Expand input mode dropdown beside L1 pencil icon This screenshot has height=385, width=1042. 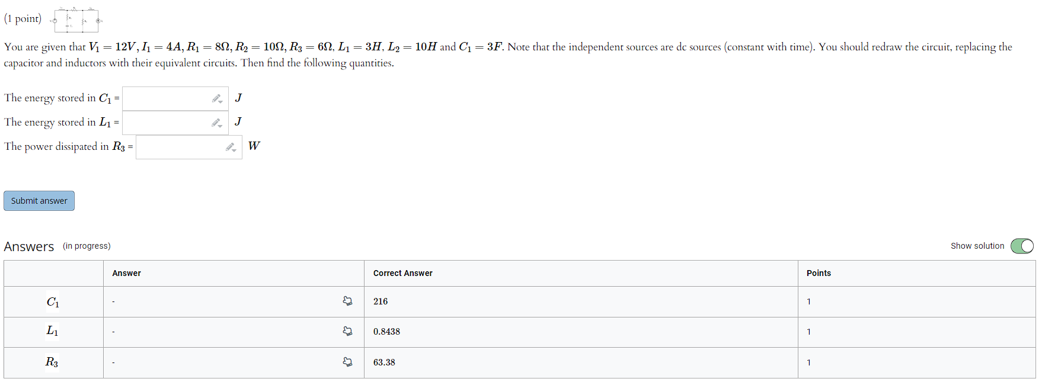click(x=220, y=127)
